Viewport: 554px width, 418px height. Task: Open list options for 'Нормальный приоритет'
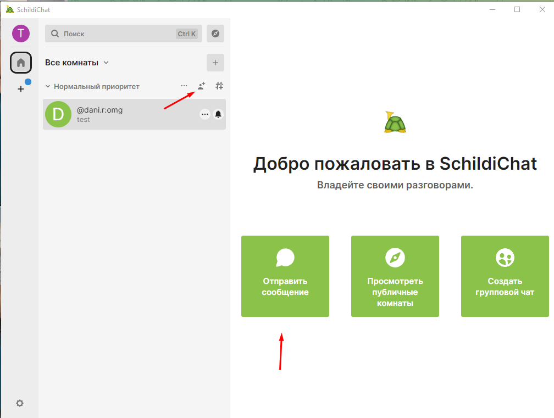[184, 86]
